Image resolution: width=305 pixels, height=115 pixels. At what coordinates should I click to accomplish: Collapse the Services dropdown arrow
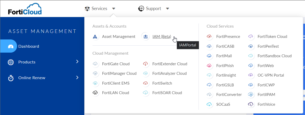point(114,9)
